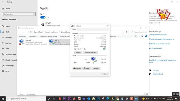Image resolution: width=180 pixels, height=101 pixels.
Task: Select the BP-WIFI connected network entry
Action: (x=50, y=24)
